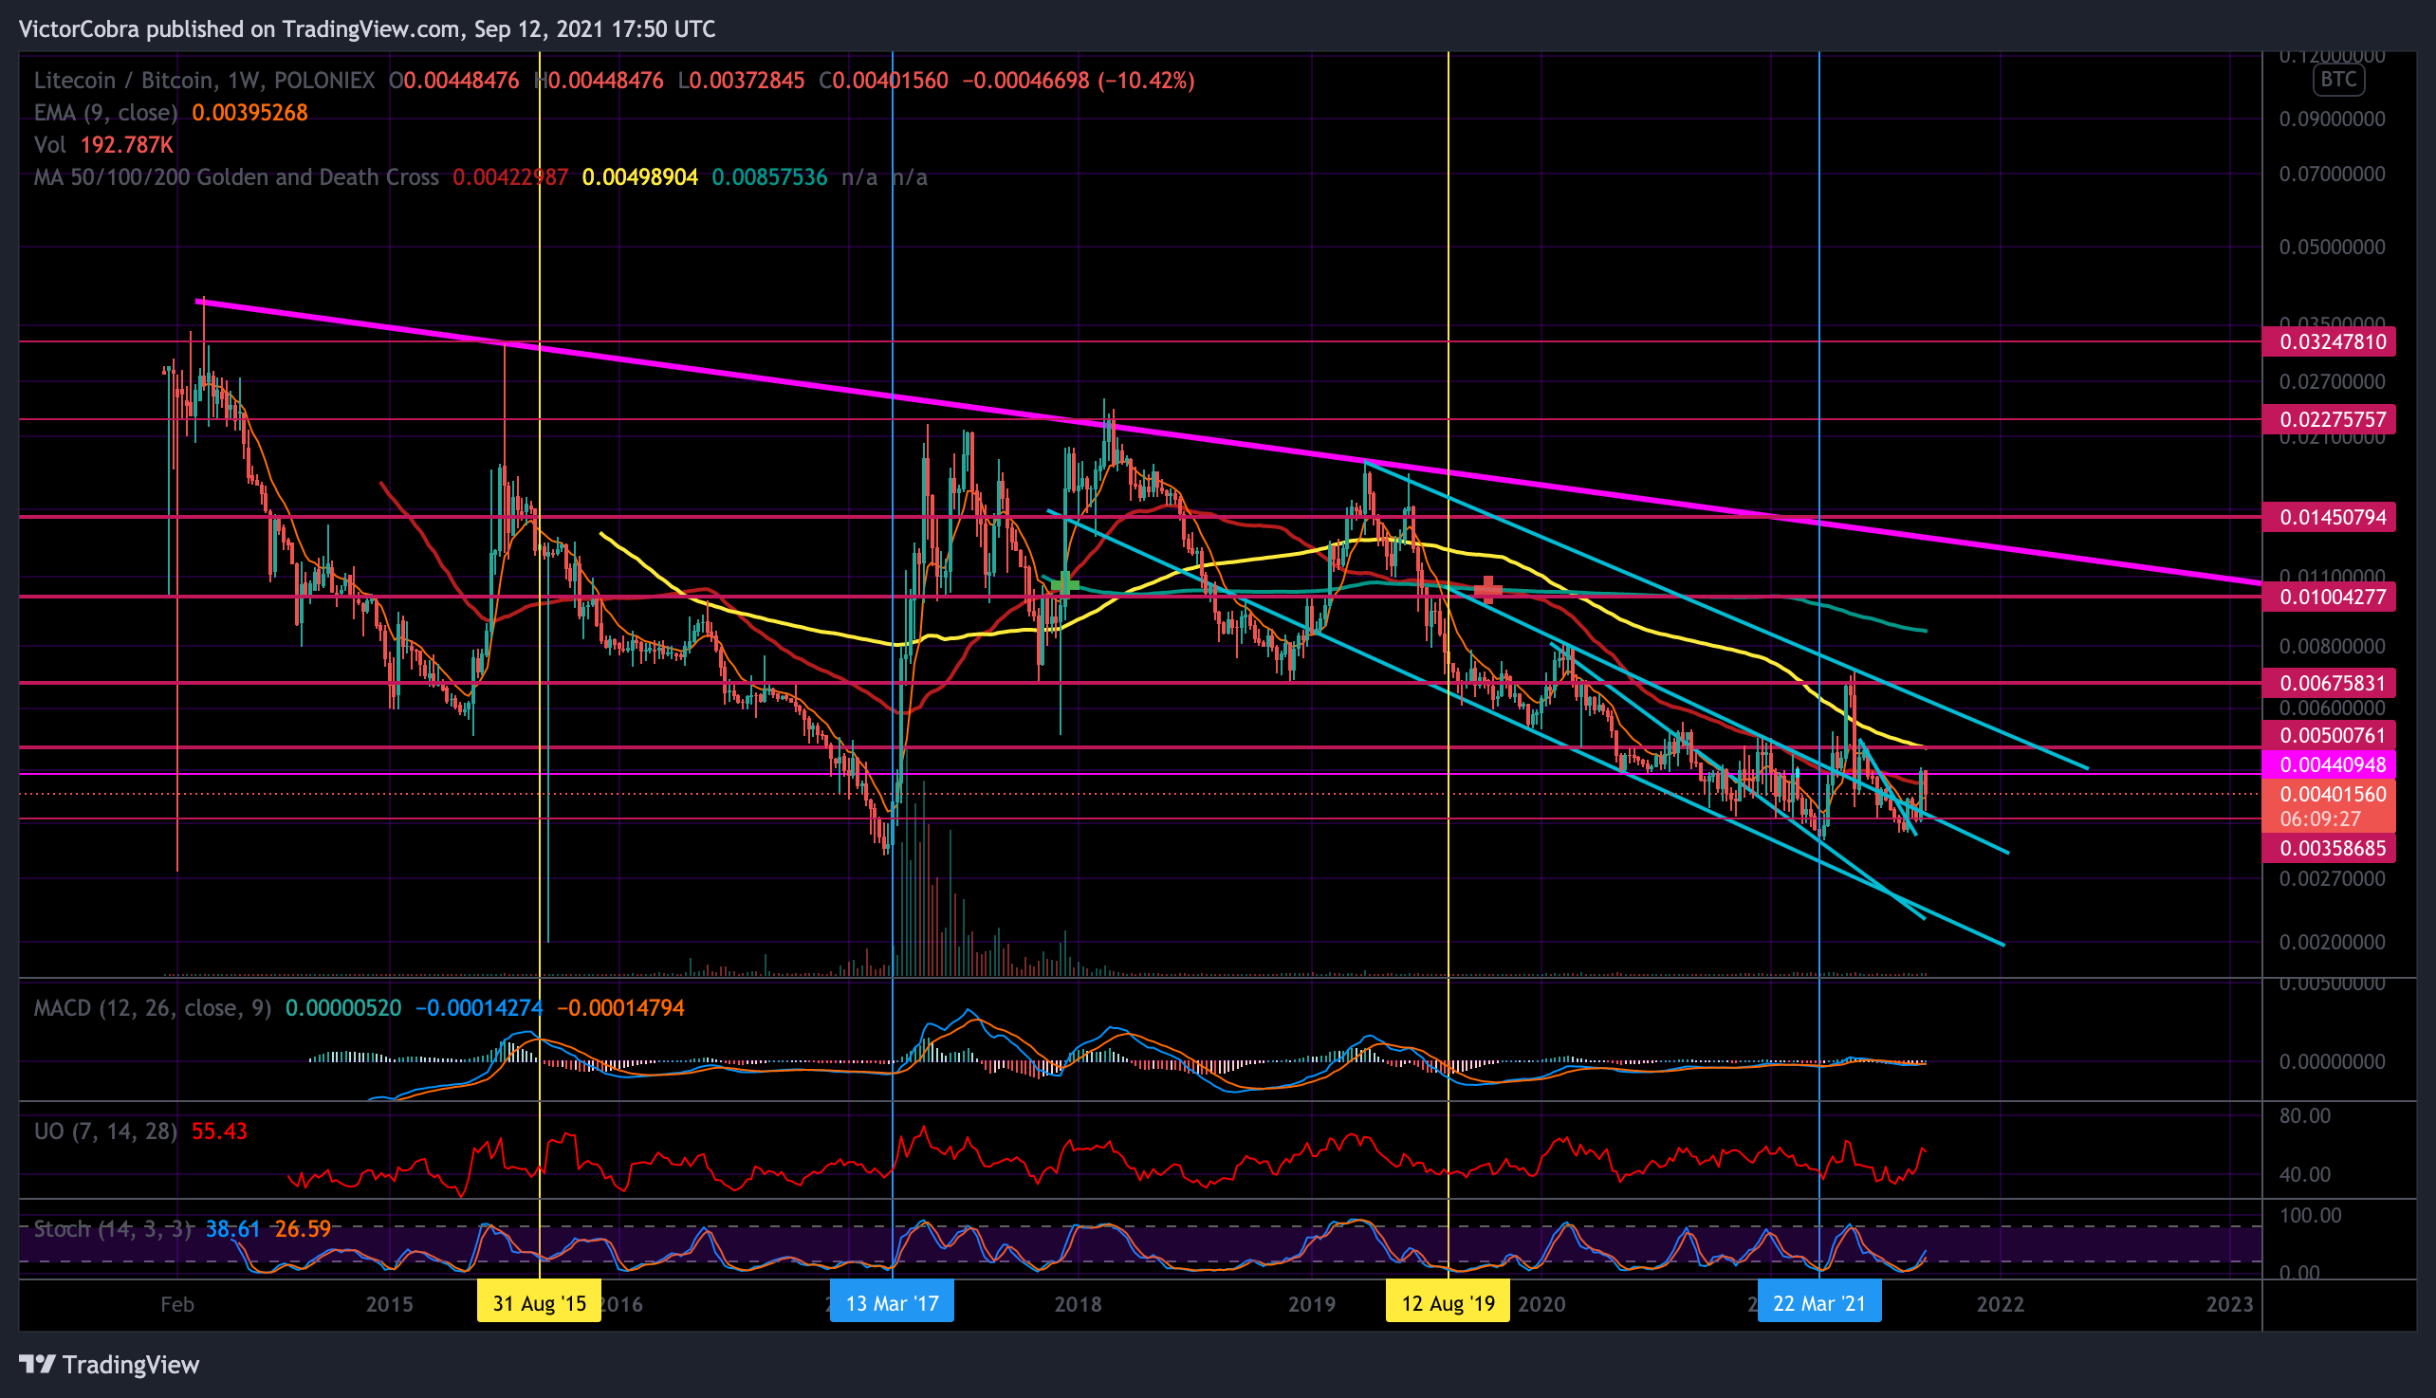Click the Feb label on time axis

(x=177, y=1304)
